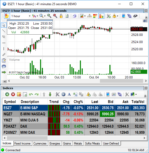Add alert with bell plus icon
Image resolution: width=149 pixels, height=153 pixels.
click(x=89, y=94)
